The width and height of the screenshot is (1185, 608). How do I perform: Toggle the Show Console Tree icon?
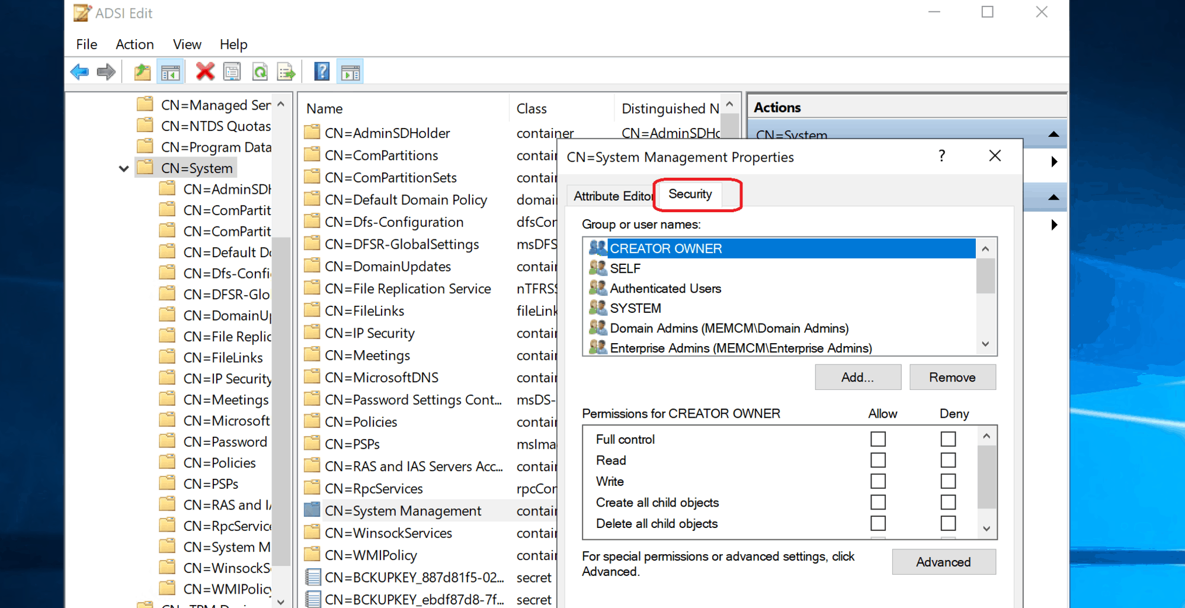pos(170,71)
